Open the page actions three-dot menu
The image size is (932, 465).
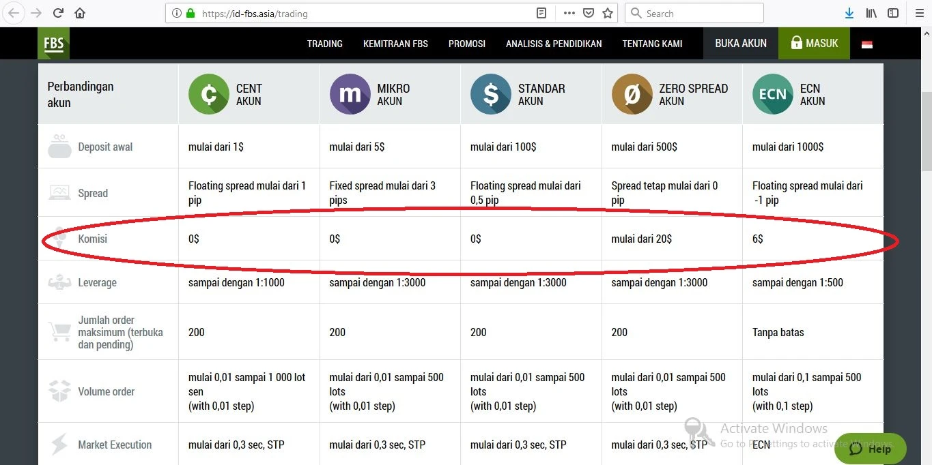click(569, 13)
